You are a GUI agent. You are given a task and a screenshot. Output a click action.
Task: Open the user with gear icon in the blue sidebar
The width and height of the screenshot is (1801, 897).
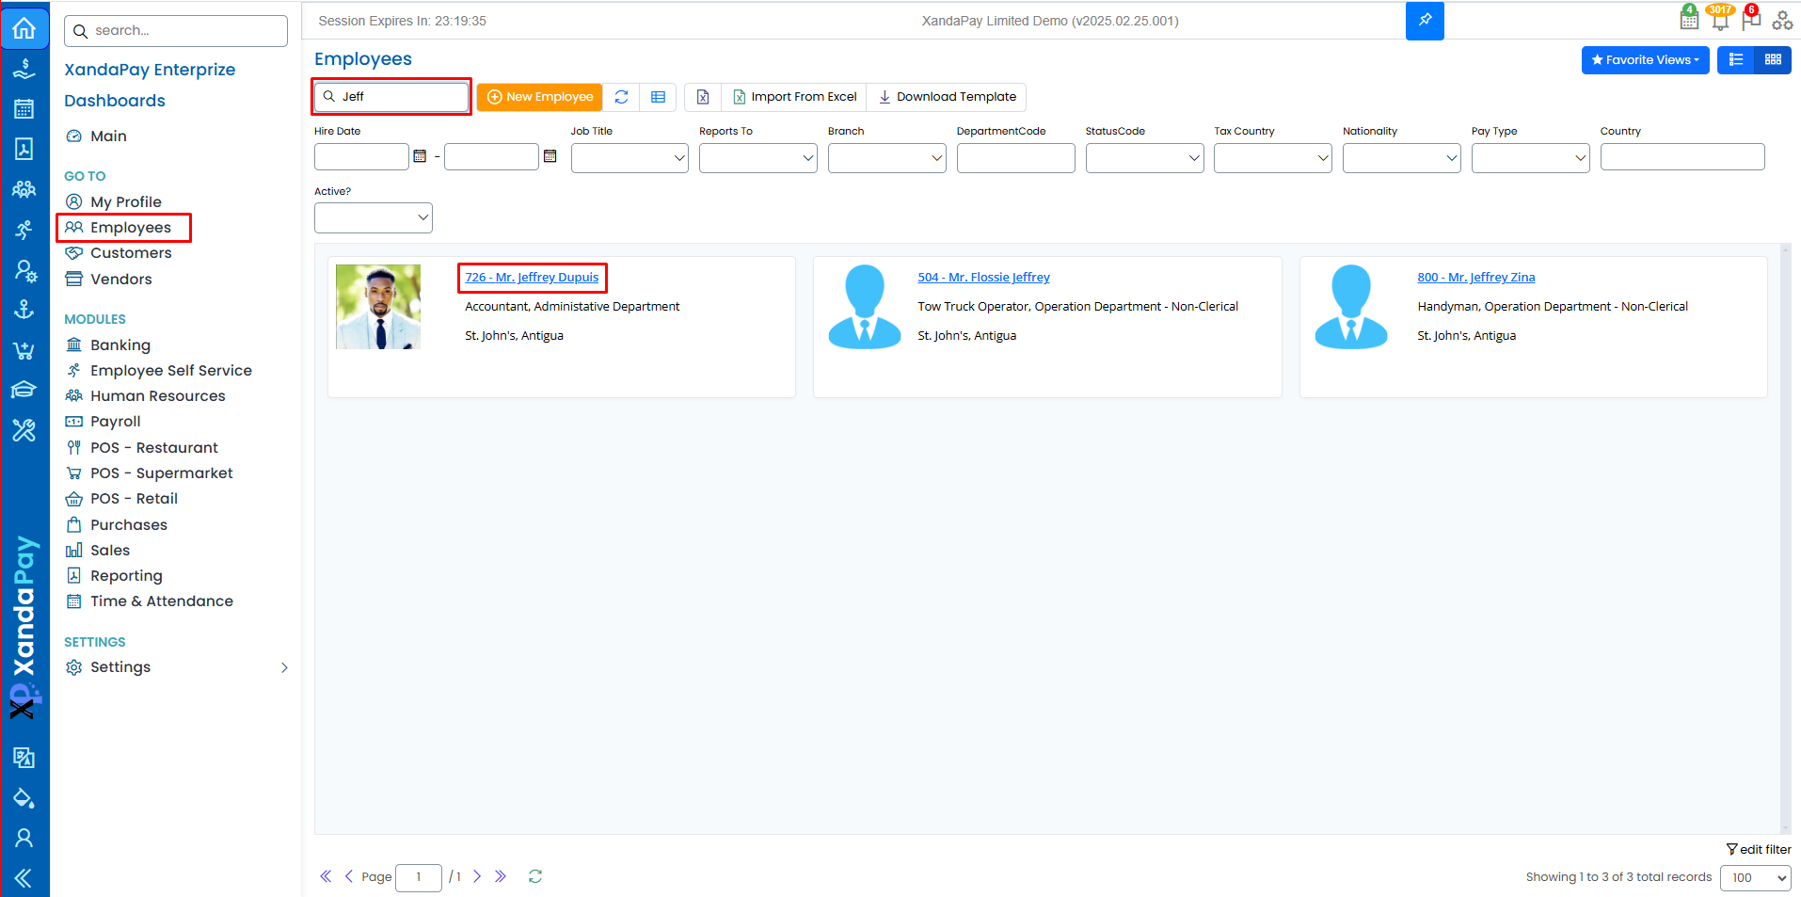pos(24,271)
